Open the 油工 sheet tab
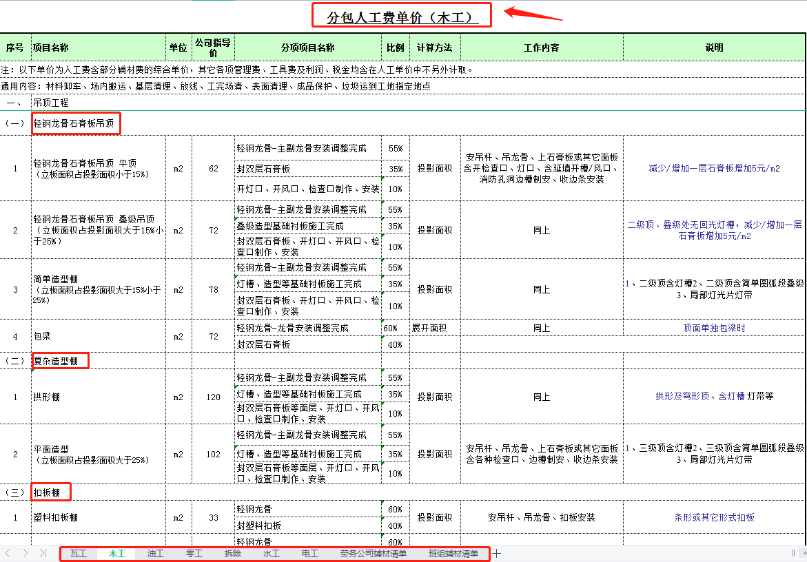 tap(156, 554)
